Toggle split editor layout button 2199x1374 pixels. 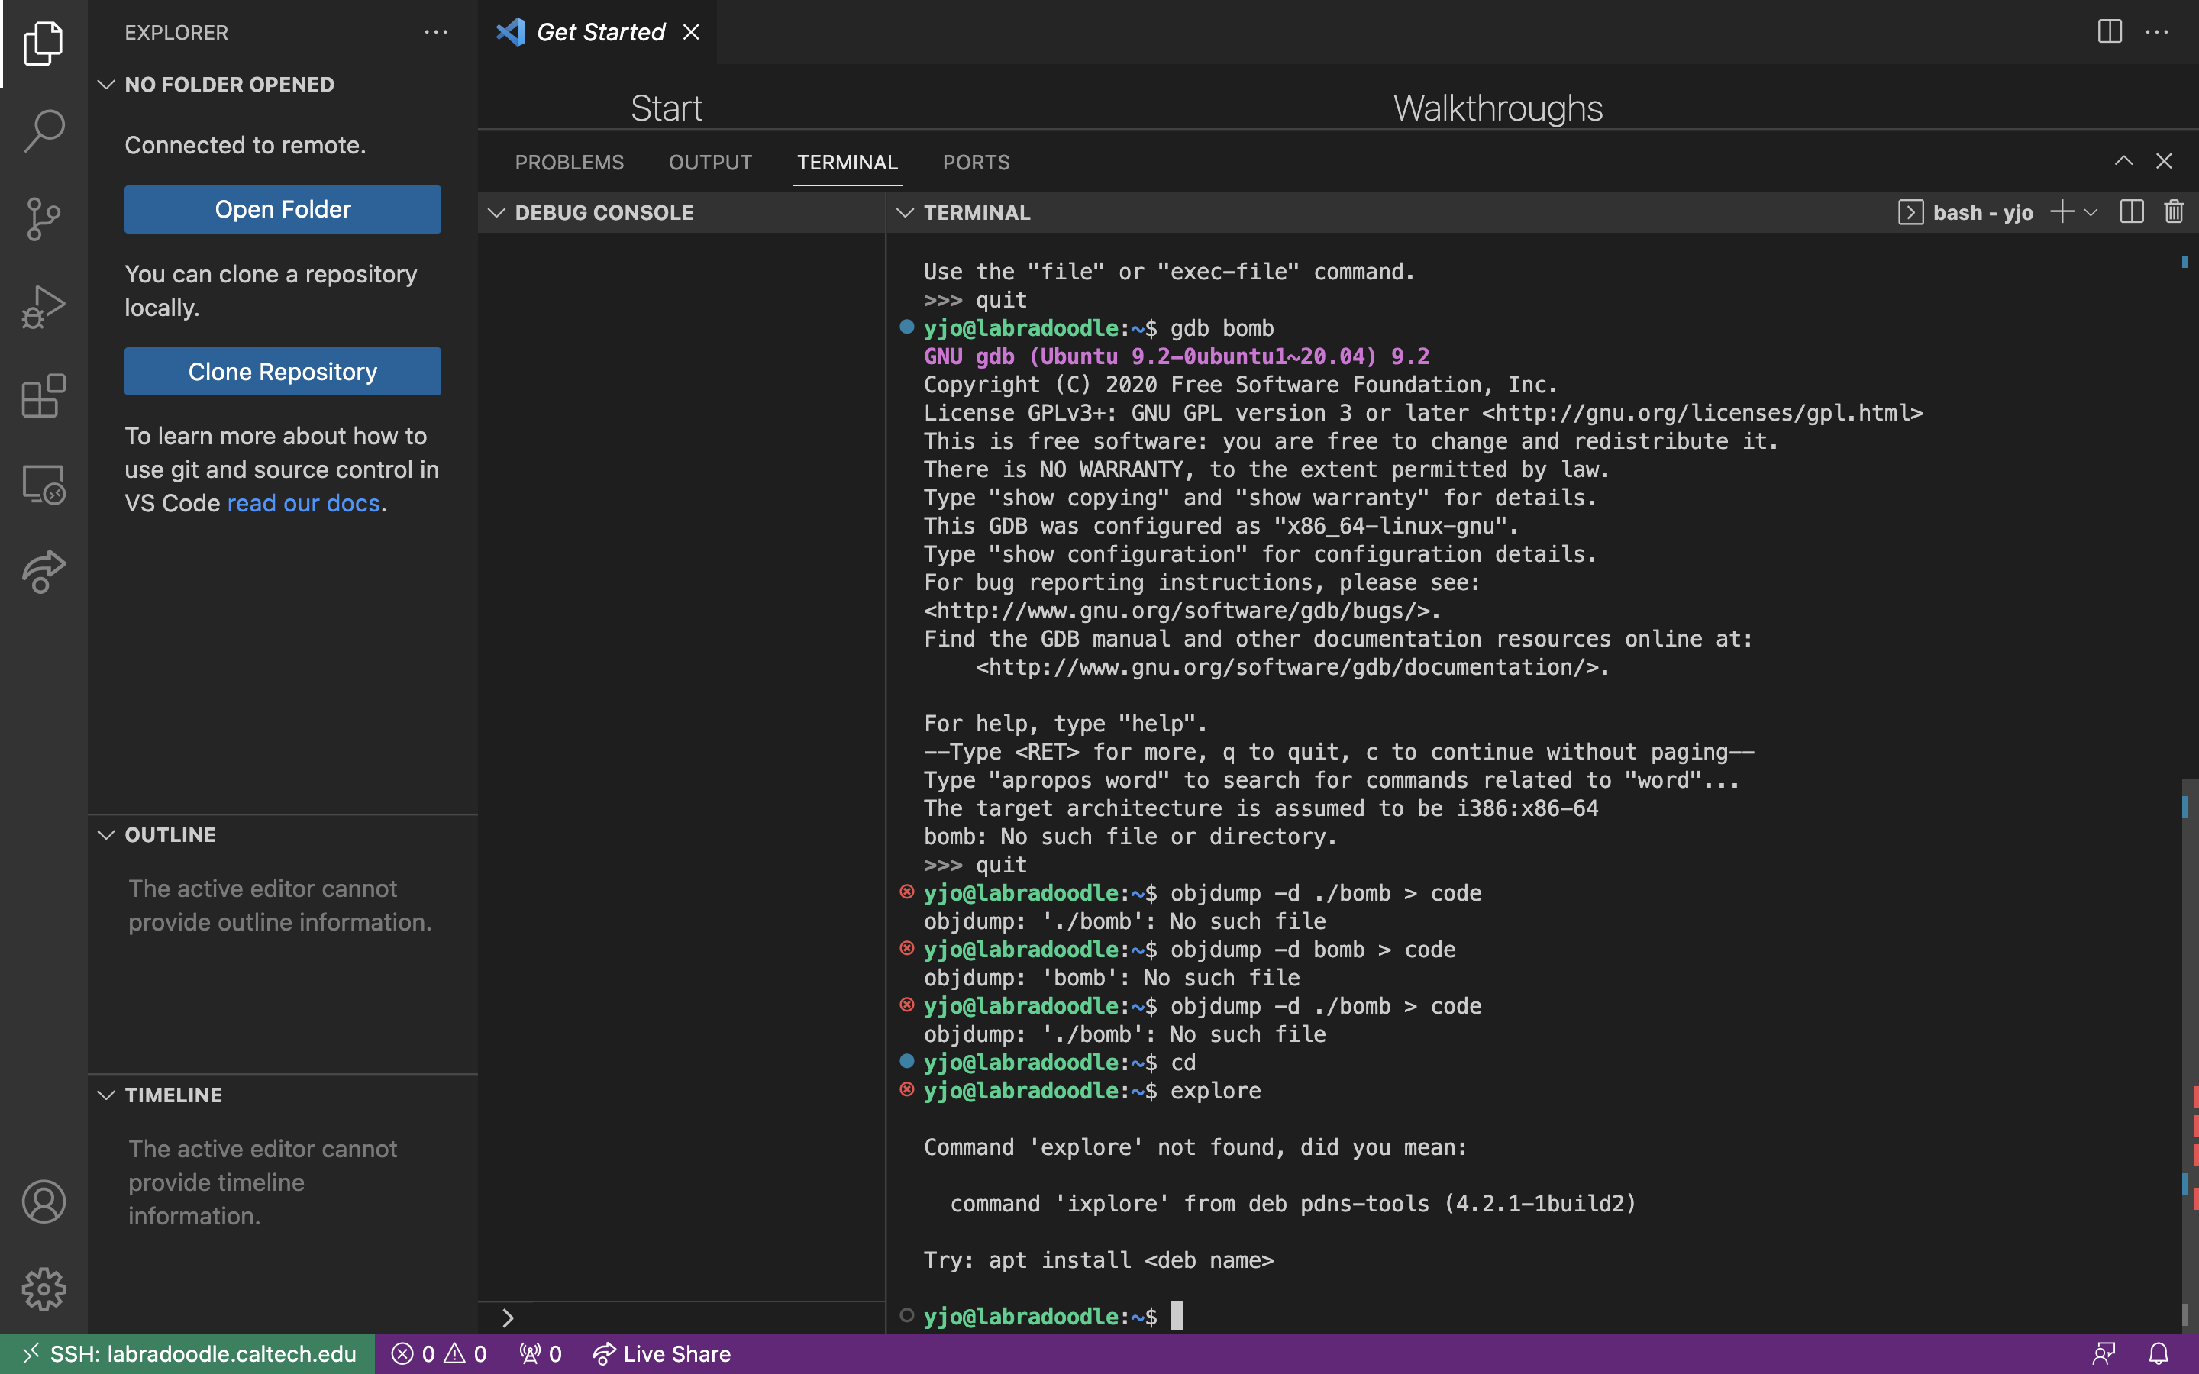2110,32
